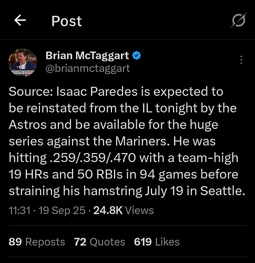The height and width of the screenshot is (263, 255).
Task: Open the three-dot more options menu
Action: [241, 60]
